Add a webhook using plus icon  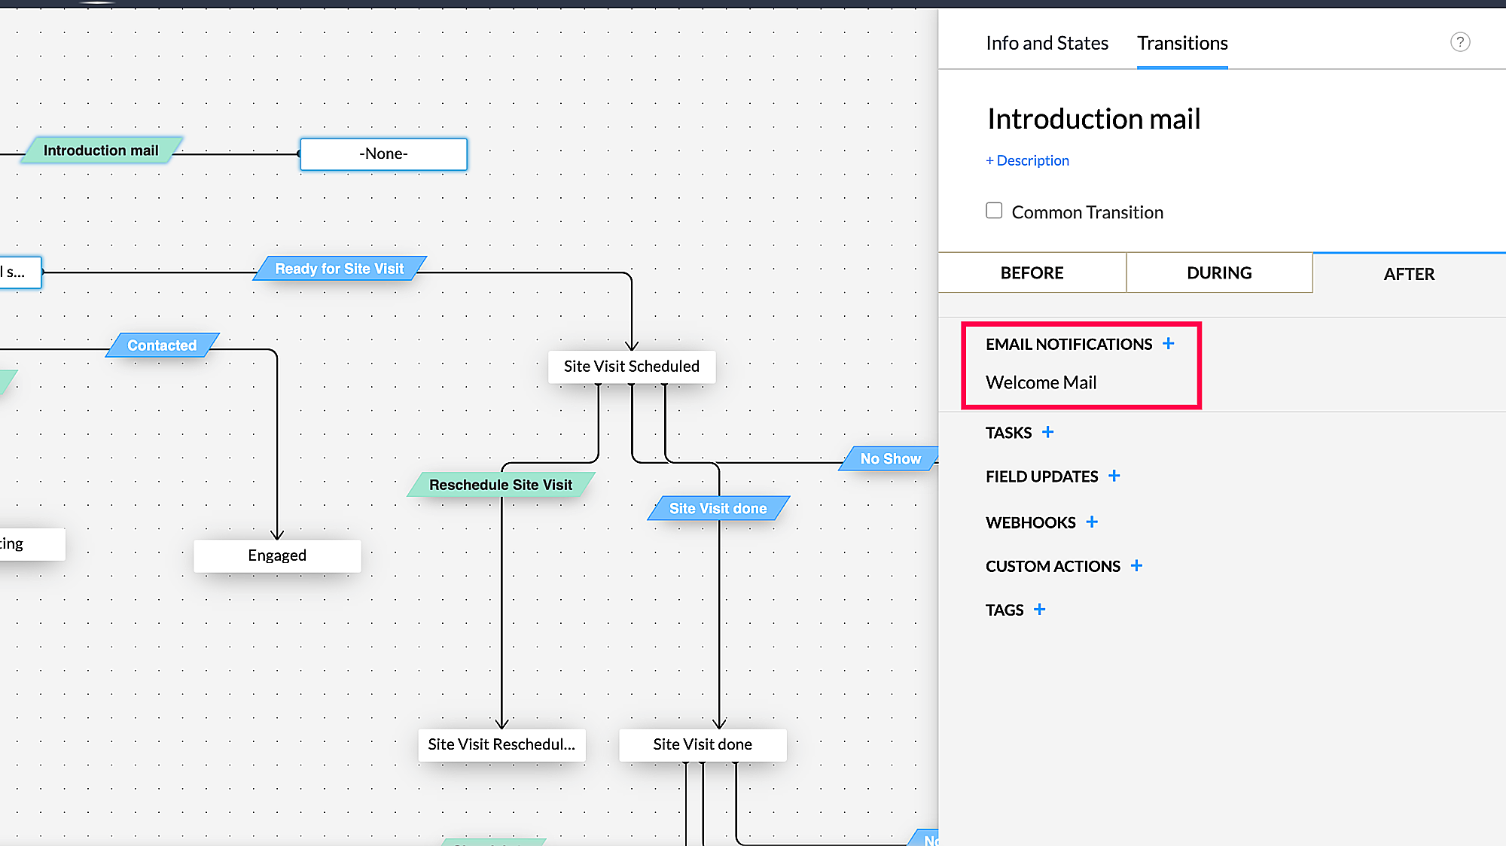coord(1092,522)
